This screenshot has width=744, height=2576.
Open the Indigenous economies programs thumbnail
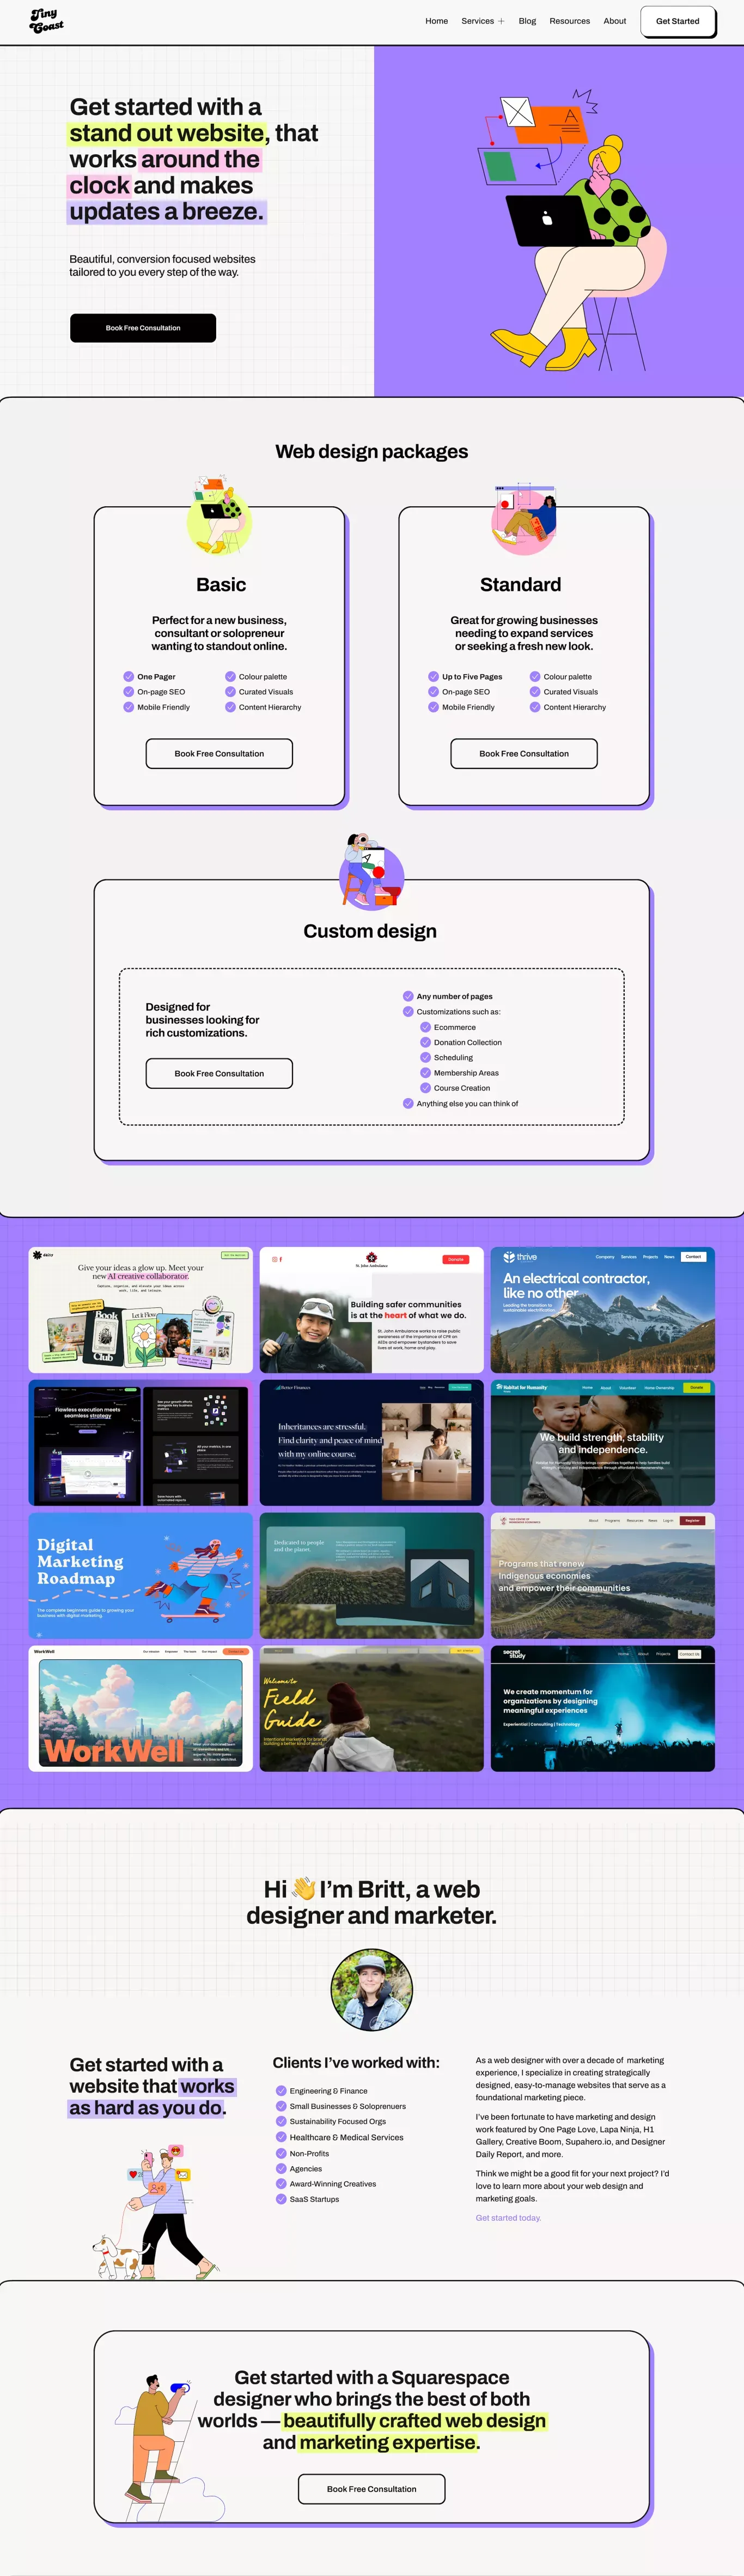[602, 1576]
